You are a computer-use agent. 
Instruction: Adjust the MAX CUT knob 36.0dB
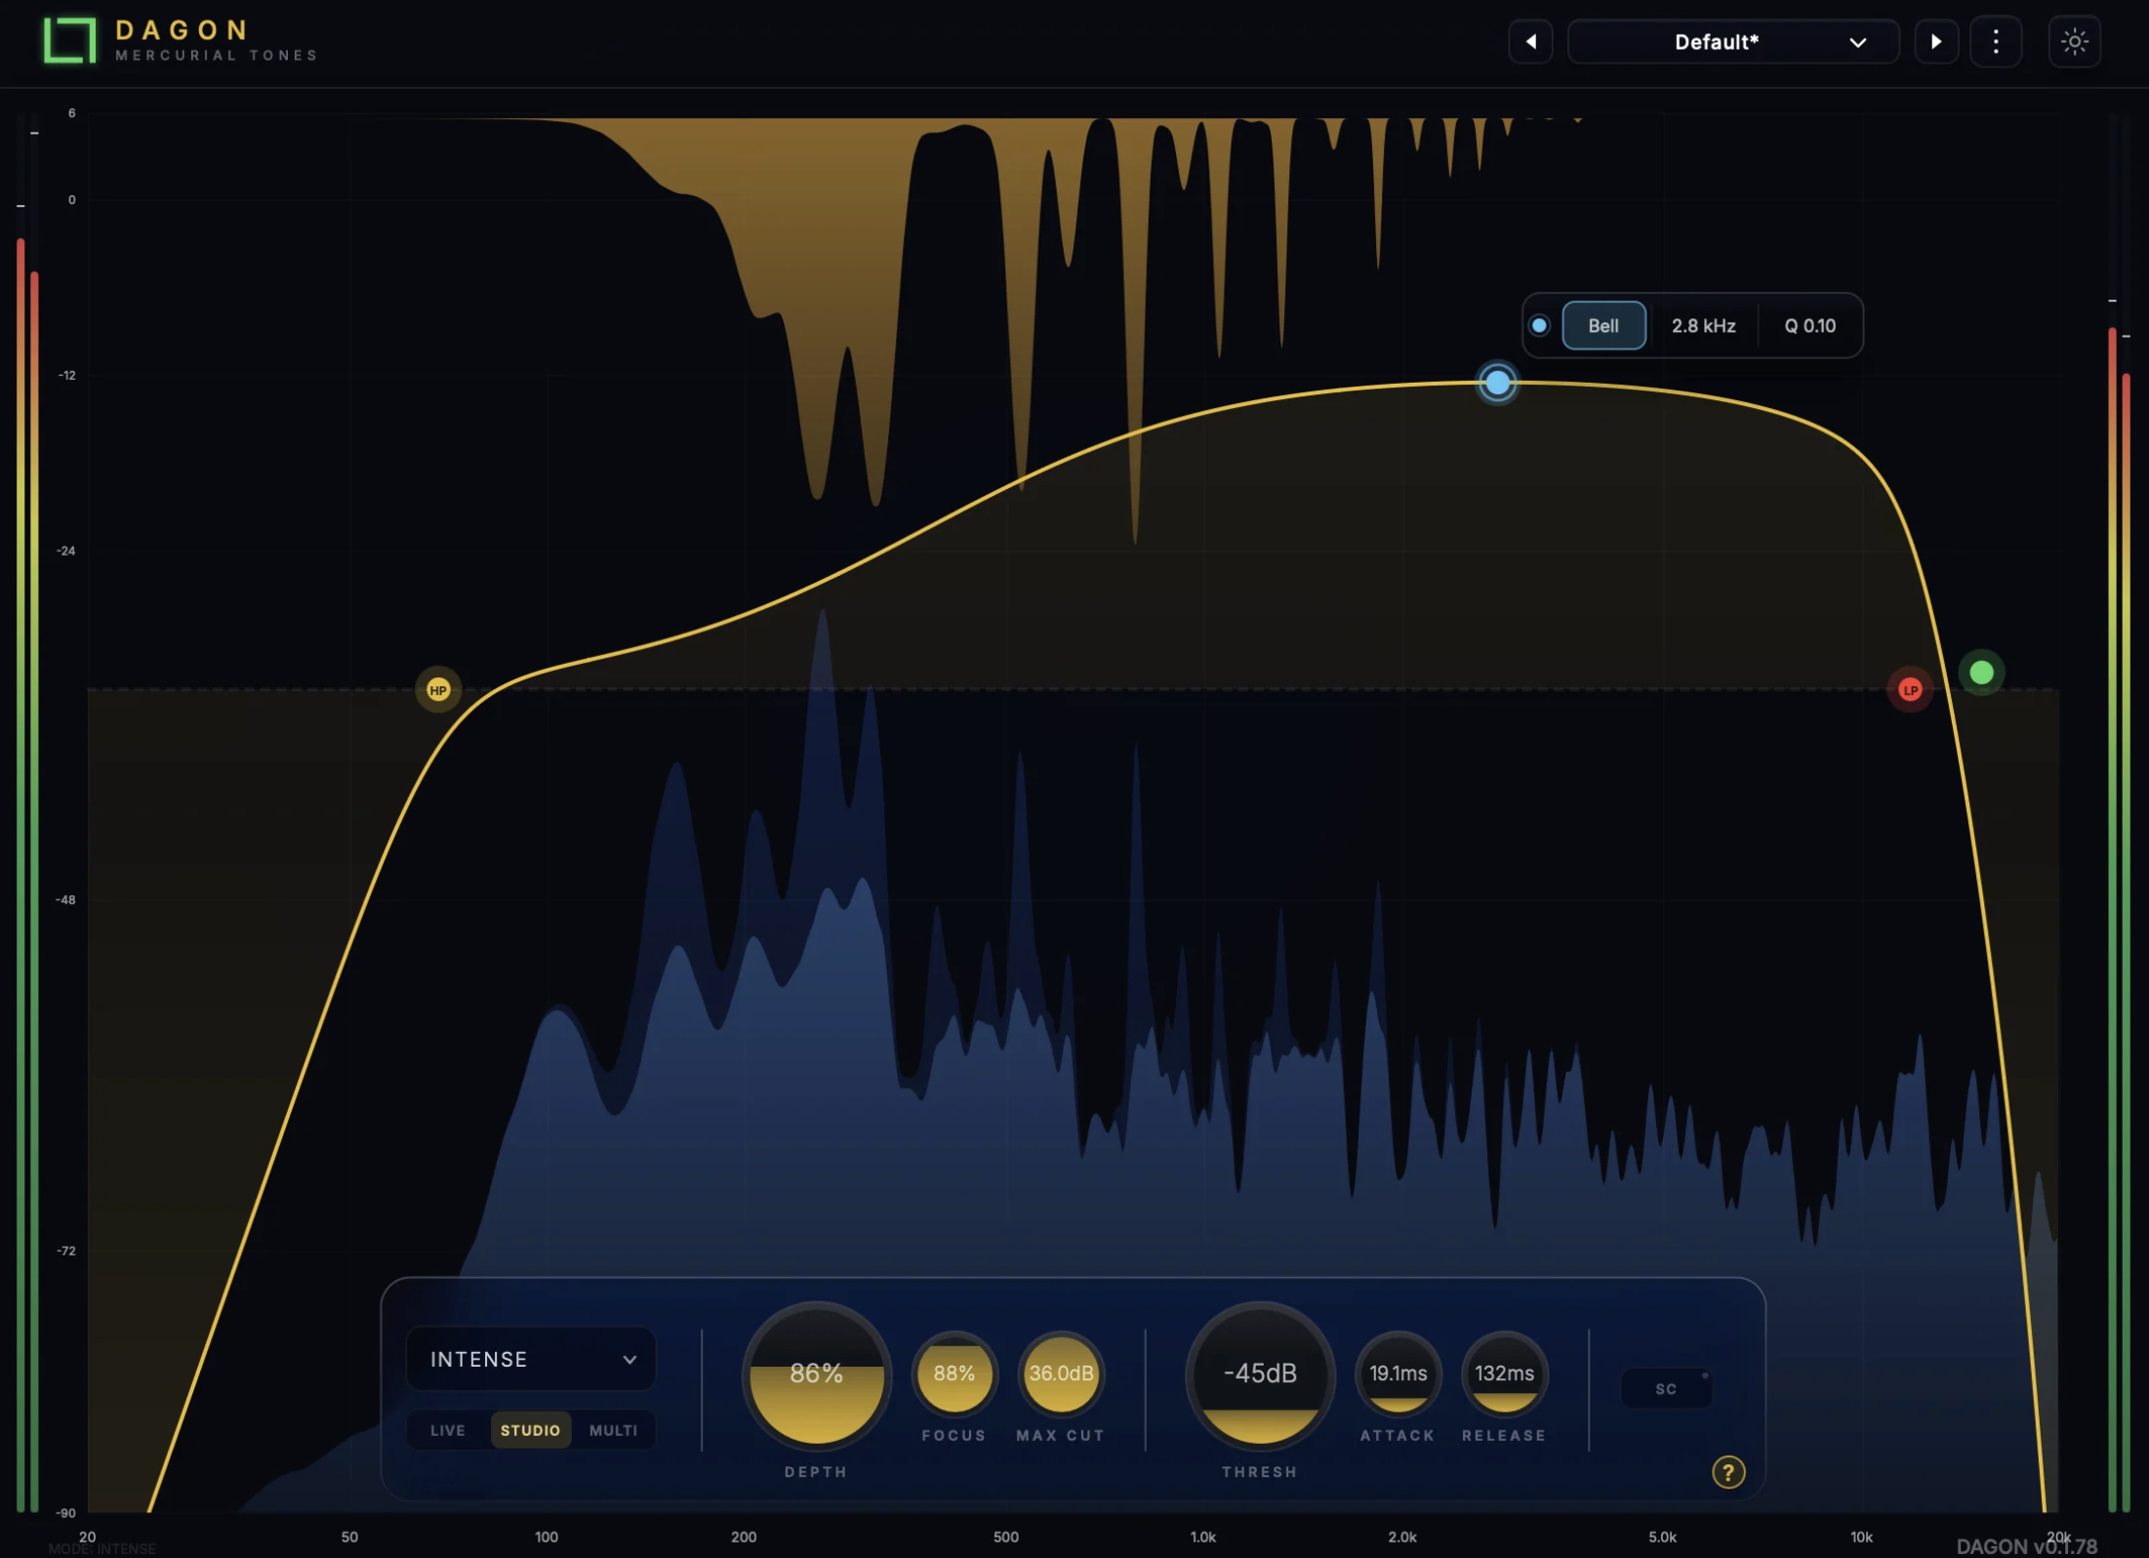1061,1373
